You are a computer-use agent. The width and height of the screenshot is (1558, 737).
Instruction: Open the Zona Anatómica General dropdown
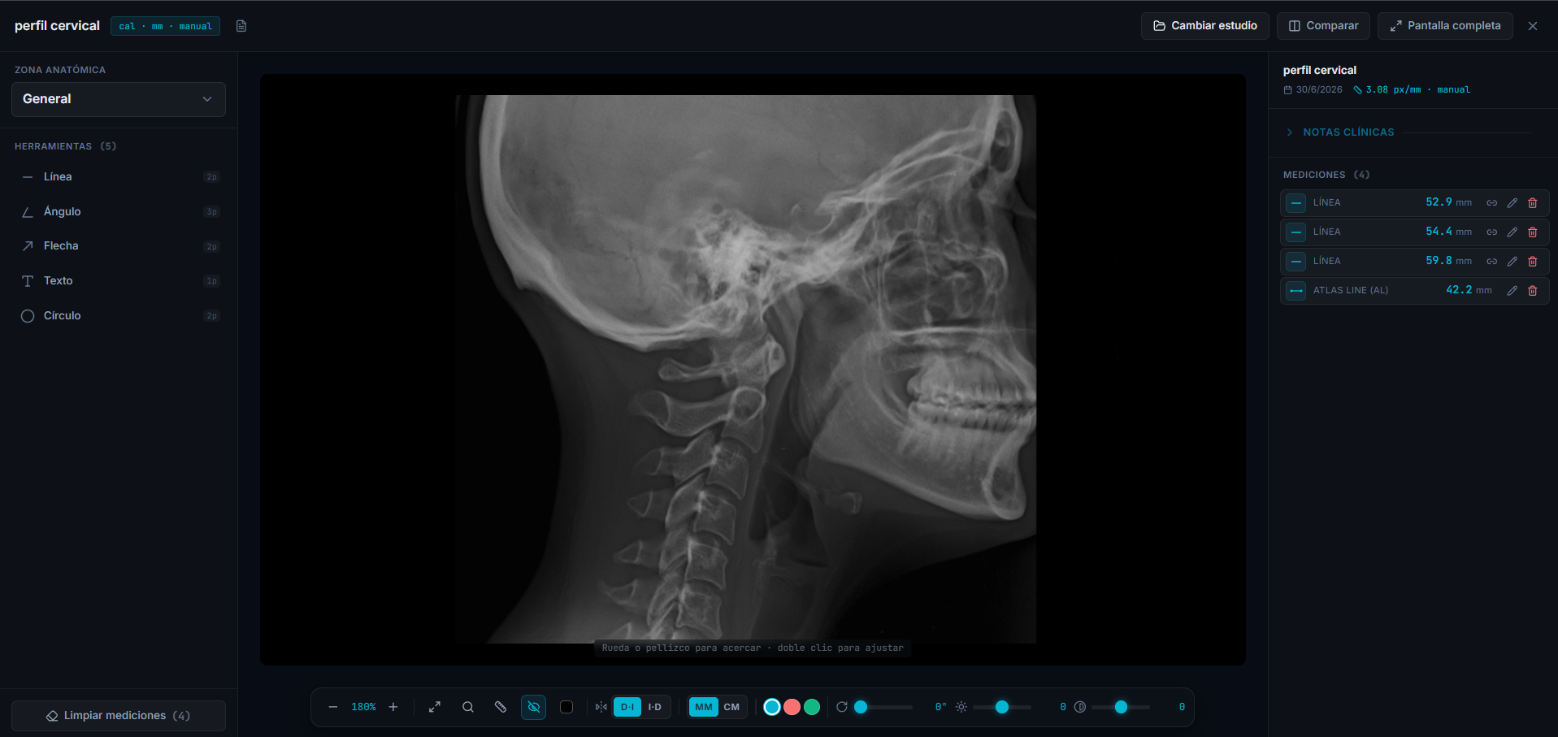pos(119,99)
